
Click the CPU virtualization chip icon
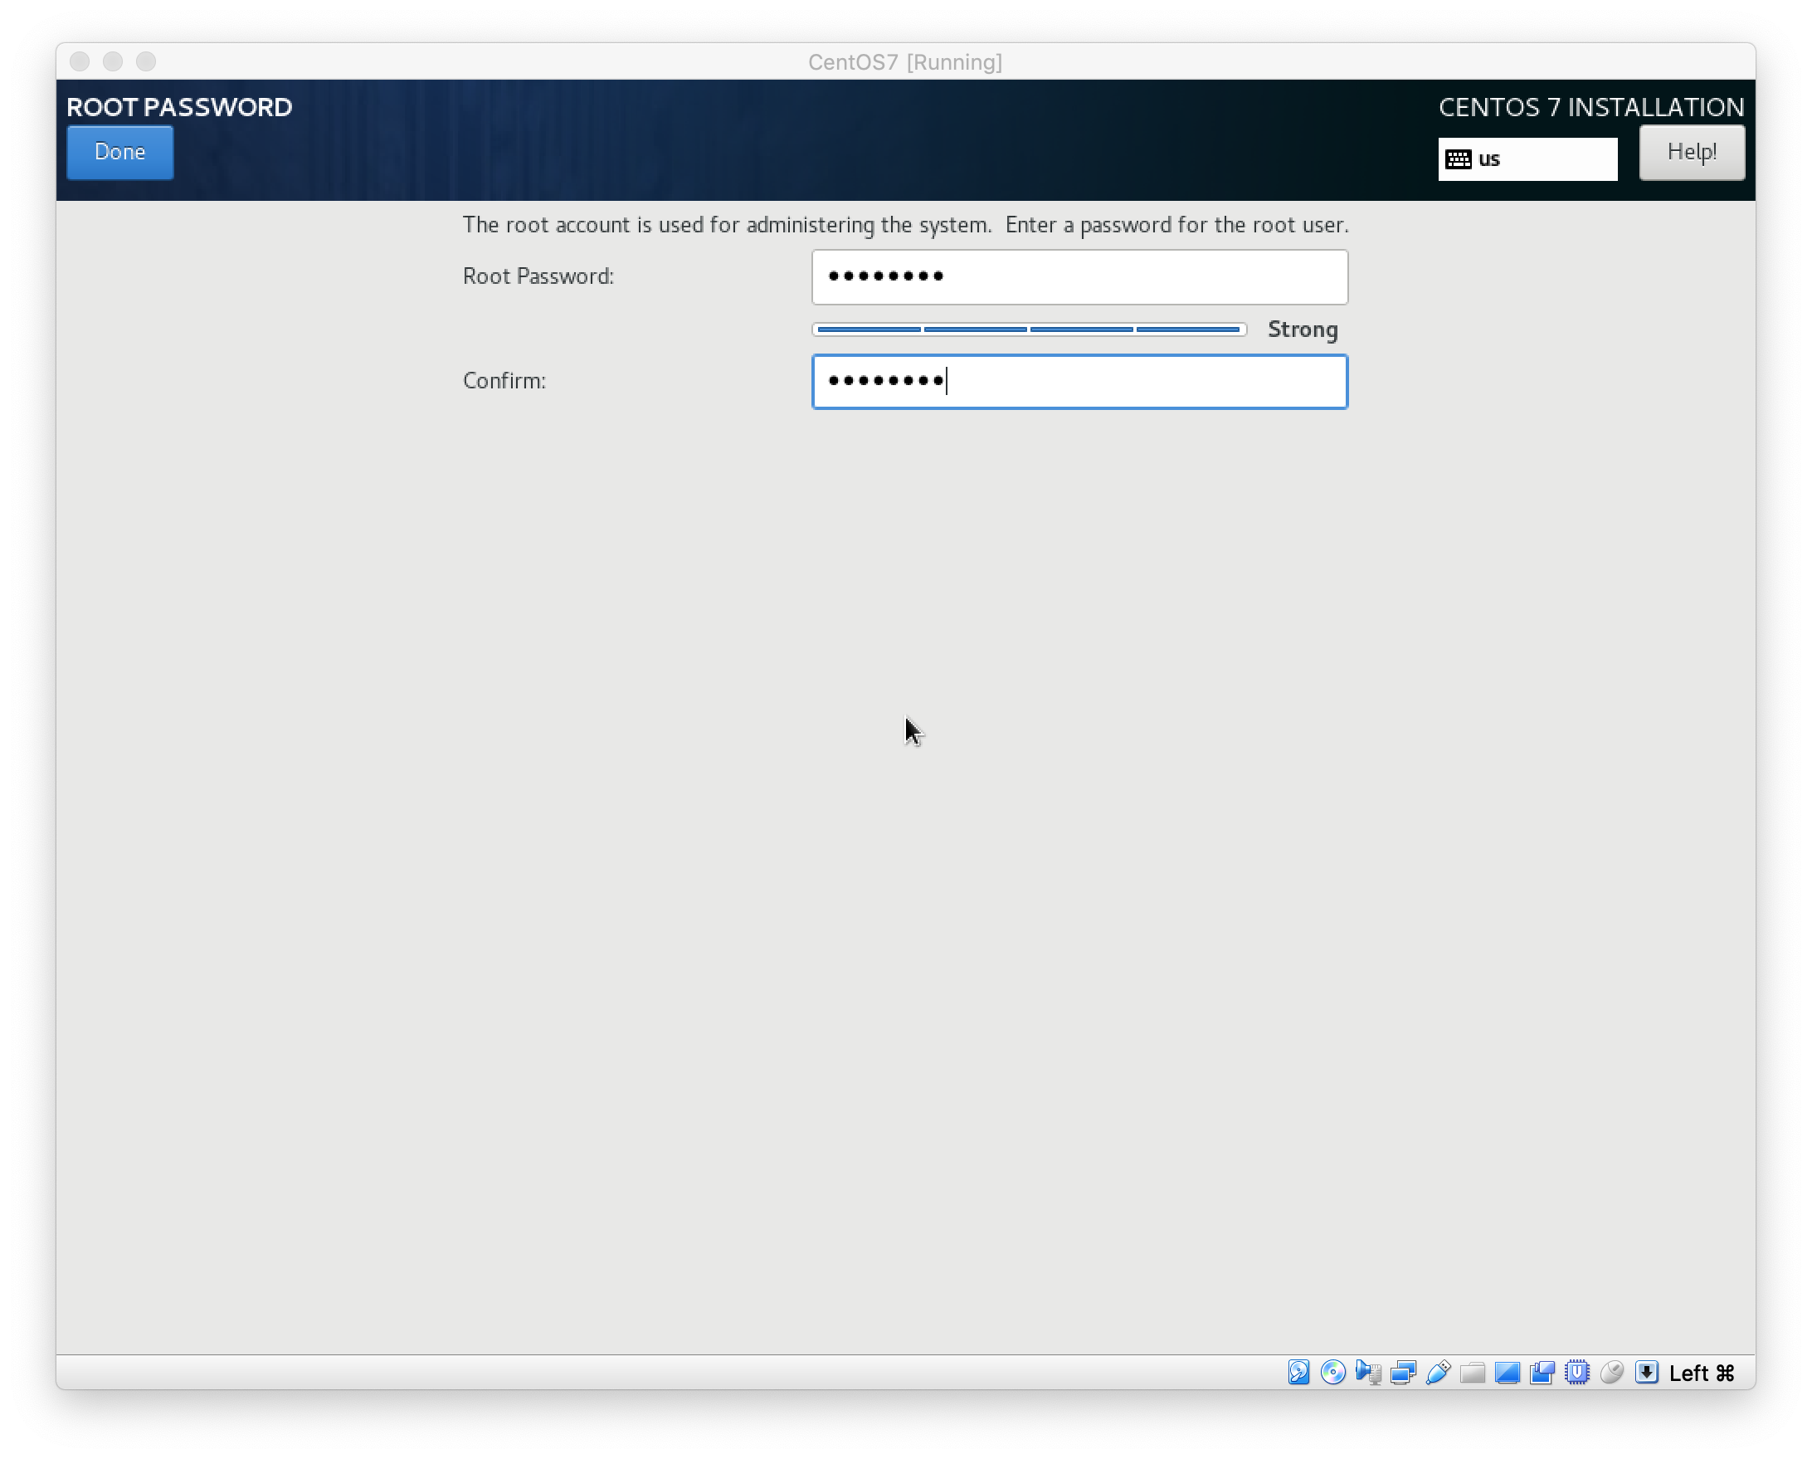(1577, 1373)
